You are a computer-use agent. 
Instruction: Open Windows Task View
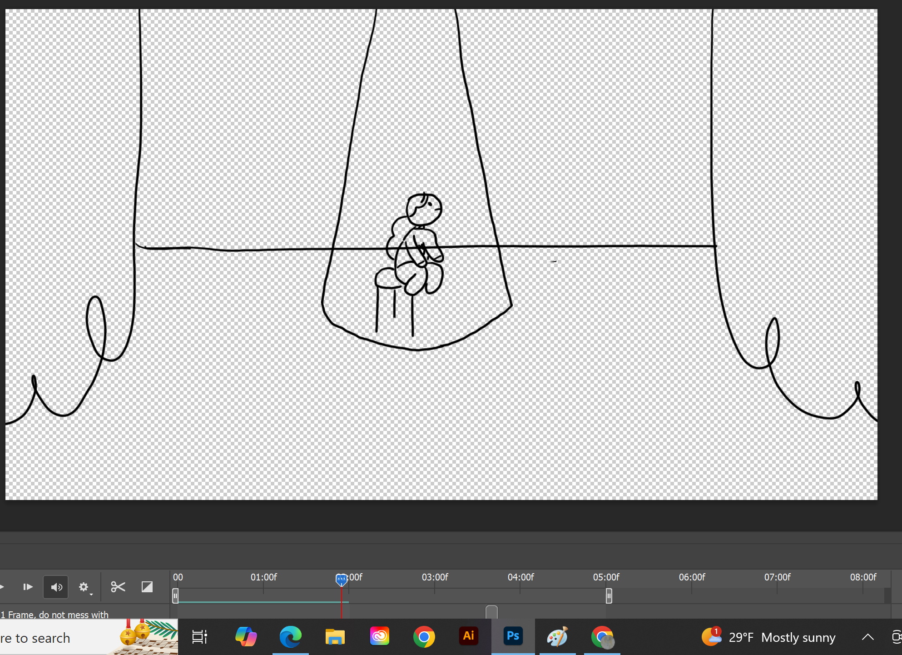[x=199, y=637]
